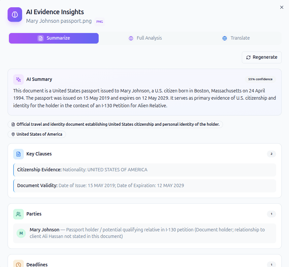Switch to the Summarize tab
This screenshot has height=267, width=289.
(x=54, y=38)
